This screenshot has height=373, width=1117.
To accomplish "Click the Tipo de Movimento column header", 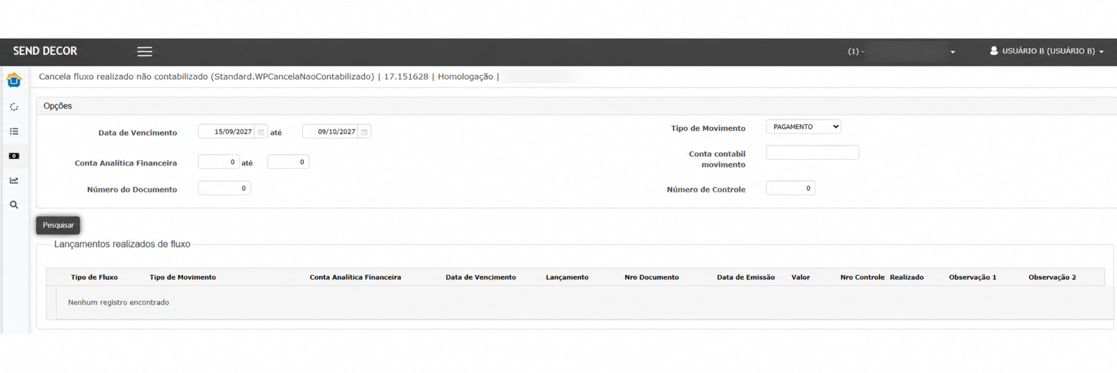I will [x=183, y=277].
